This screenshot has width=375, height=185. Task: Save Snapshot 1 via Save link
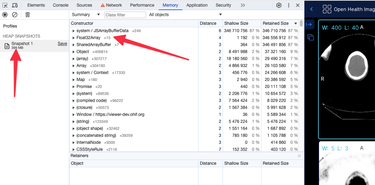click(x=62, y=44)
